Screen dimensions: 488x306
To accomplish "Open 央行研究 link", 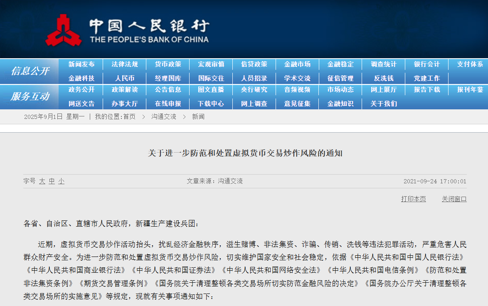I will point(254,90).
